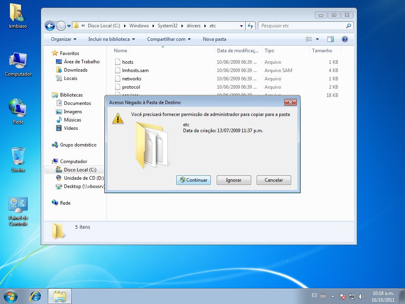This screenshot has height=304, width=405.
Task: Open the Imagens library
Action: click(x=73, y=111)
